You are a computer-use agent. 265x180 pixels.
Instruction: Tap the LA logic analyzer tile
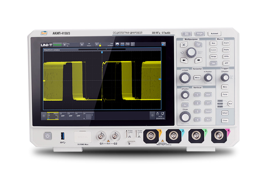click(88, 115)
